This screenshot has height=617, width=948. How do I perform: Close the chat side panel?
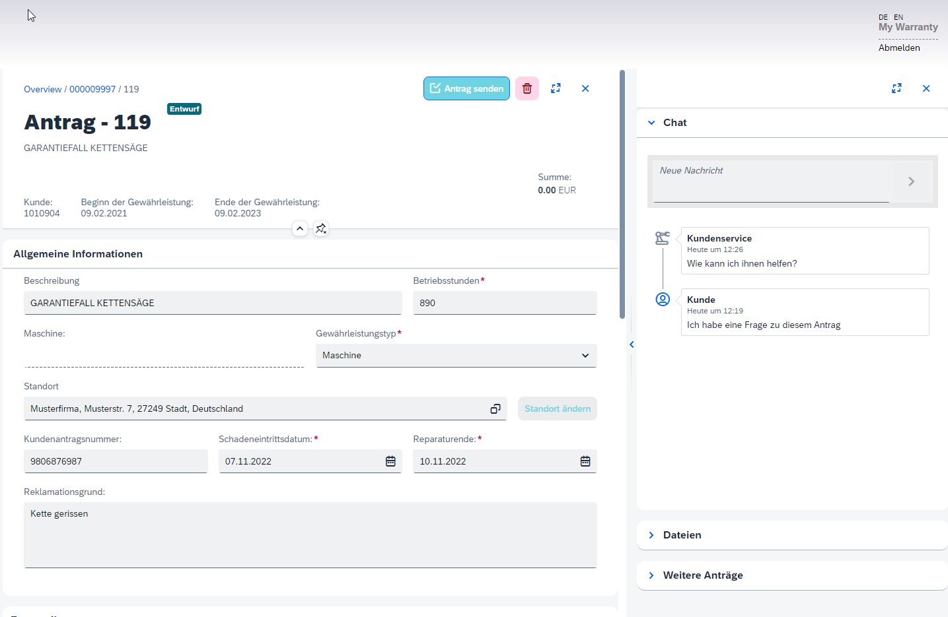[x=926, y=88]
